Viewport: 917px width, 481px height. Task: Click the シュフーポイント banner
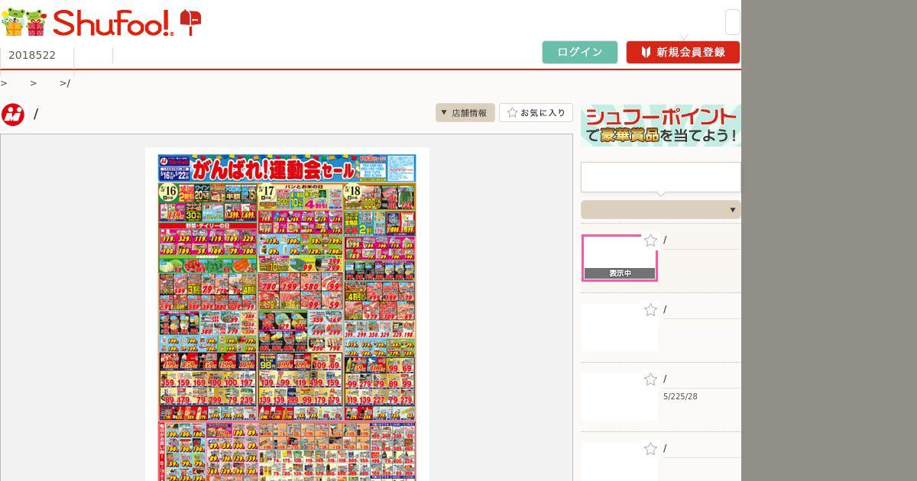(661, 126)
